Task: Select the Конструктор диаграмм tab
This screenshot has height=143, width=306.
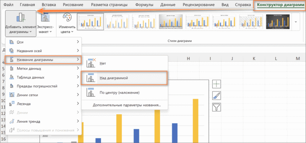Action: point(280,5)
